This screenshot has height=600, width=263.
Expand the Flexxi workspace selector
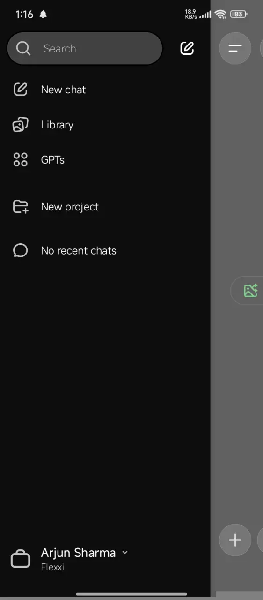pyautogui.click(x=52, y=567)
